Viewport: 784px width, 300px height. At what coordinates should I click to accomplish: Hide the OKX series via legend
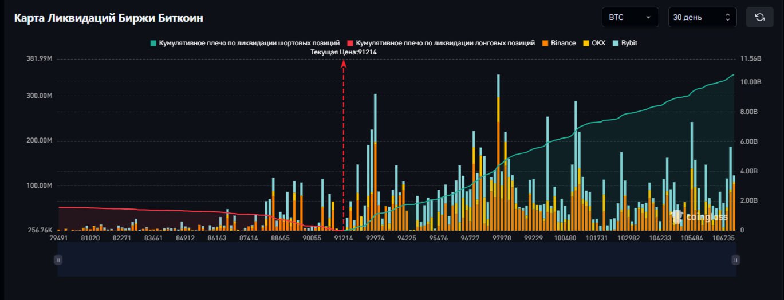pyautogui.click(x=594, y=43)
